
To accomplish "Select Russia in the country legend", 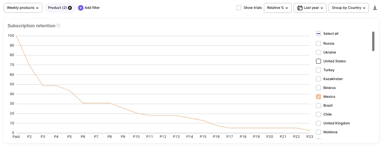I will point(318,44).
